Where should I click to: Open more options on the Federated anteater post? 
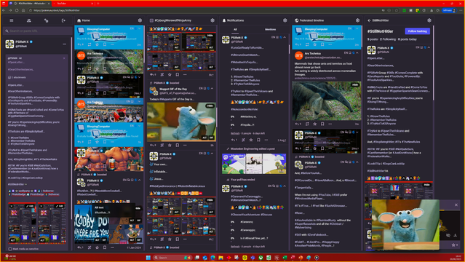[x=330, y=124]
